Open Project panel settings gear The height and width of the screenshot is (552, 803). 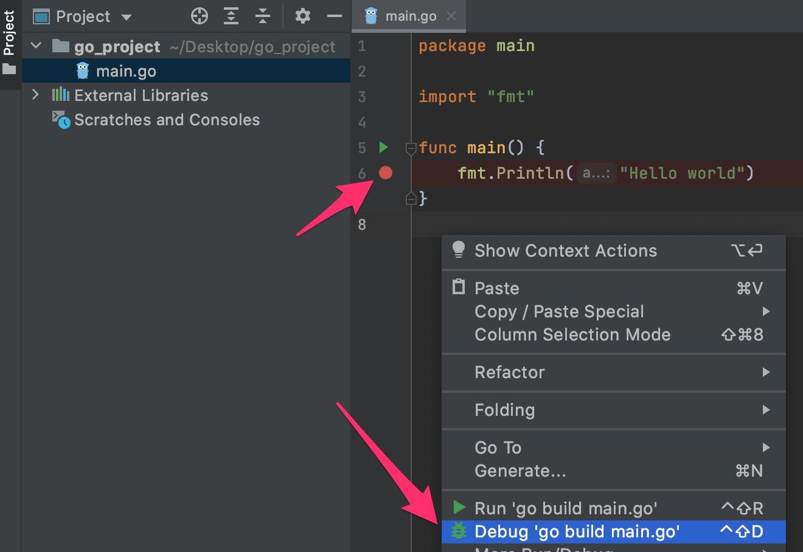click(303, 16)
